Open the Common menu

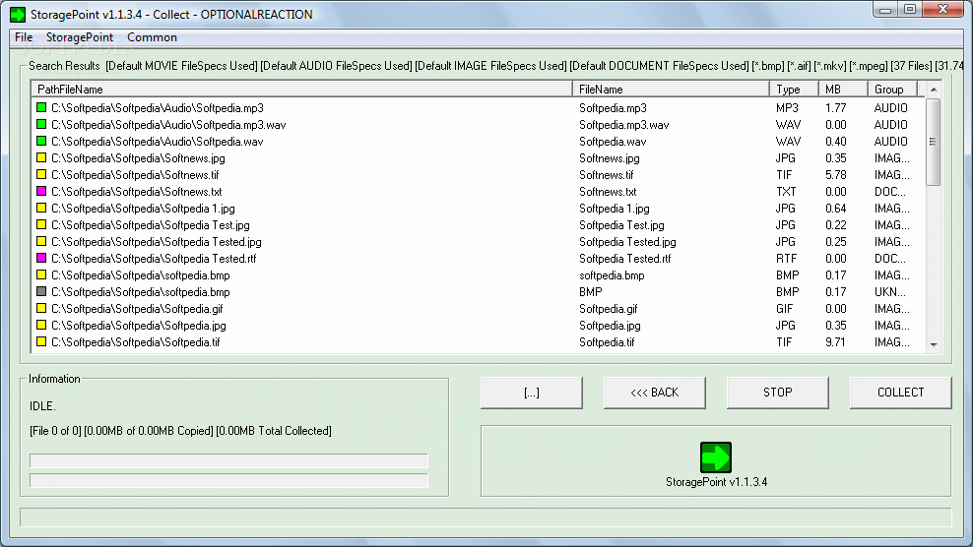(x=152, y=37)
